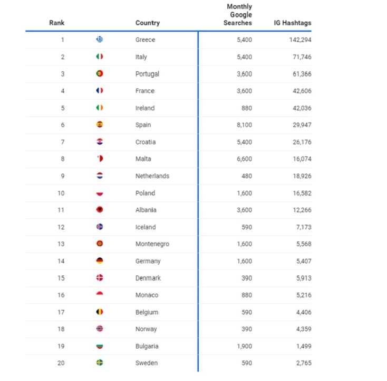Select the Germany flag icon
The height and width of the screenshot is (381, 387).
pyautogui.click(x=100, y=261)
